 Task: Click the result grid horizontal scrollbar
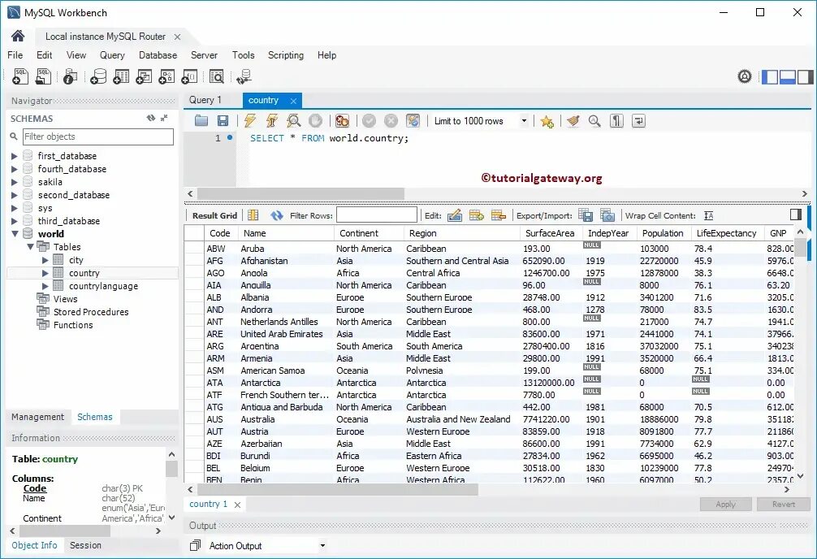(338, 490)
